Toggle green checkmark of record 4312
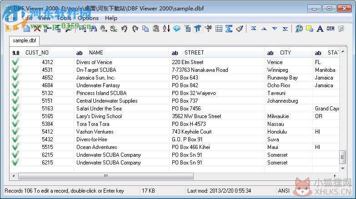Image resolution: width=356 pixels, height=199 pixels. [x=15, y=62]
